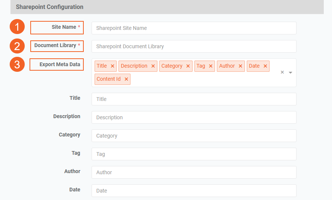The width and height of the screenshot is (332, 200).
Task: Remove the Content Id tag chip
Action: (126, 79)
